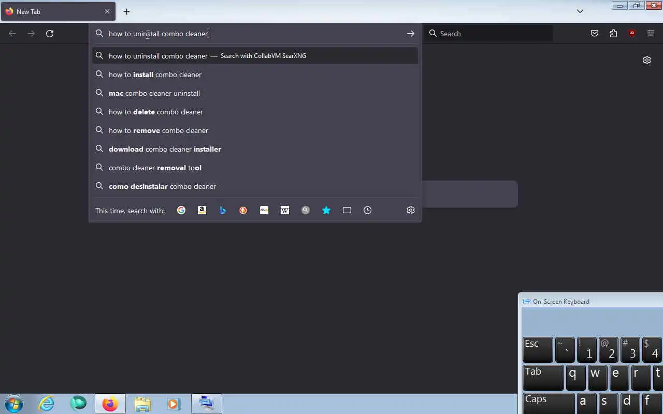
Task: Close the New Tab tab
Action: [x=107, y=11]
